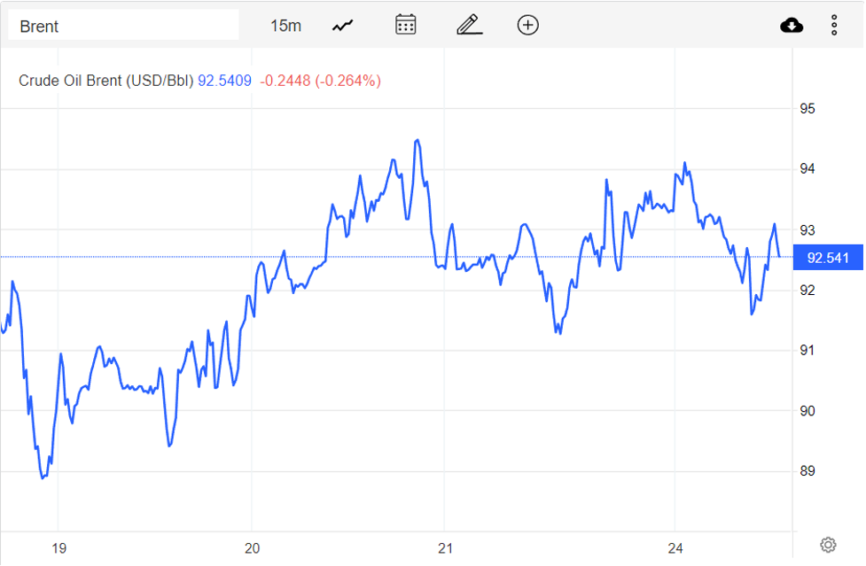The image size is (866, 566).
Task: Click the date label 19 on time axis
Action: pyautogui.click(x=58, y=547)
